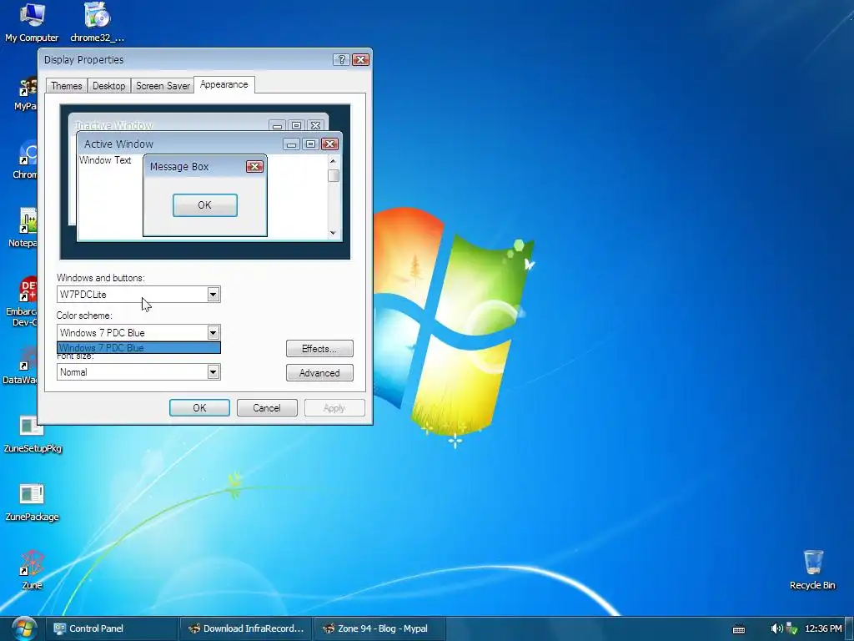This screenshot has height=641, width=854.
Task: Click the preview window scrollbar thumb
Action: tap(334, 175)
